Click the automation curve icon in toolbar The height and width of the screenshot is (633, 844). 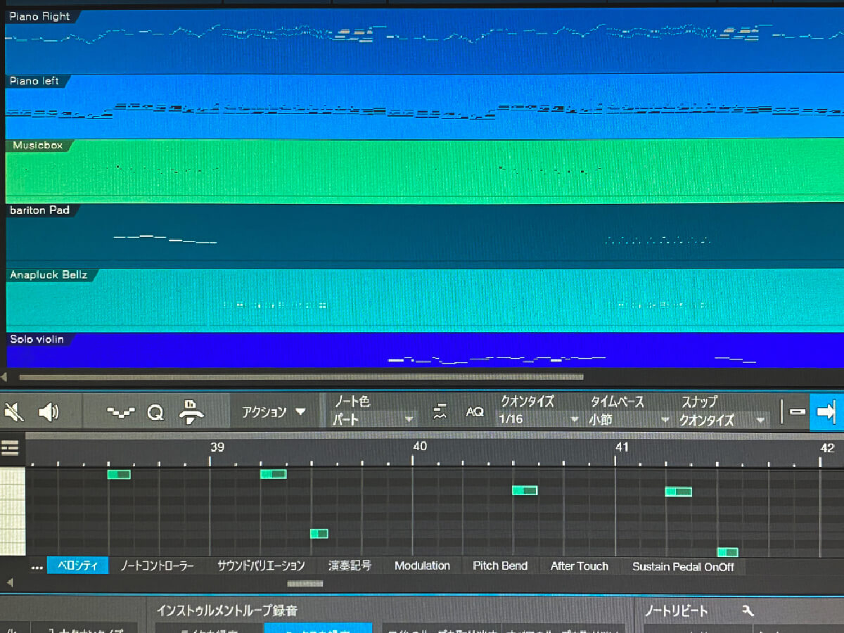[120, 413]
